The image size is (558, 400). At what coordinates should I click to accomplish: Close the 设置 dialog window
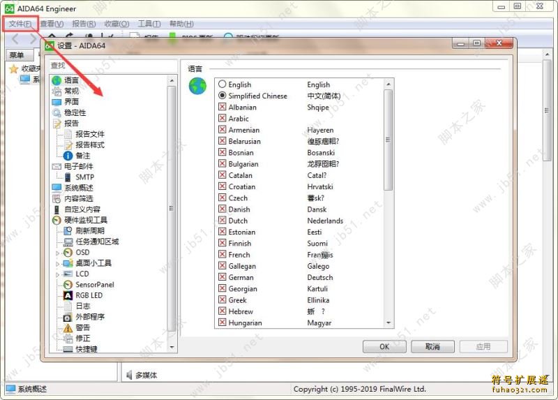click(499, 43)
